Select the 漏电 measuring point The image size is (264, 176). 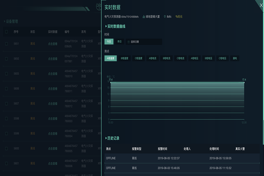(235, 58)
